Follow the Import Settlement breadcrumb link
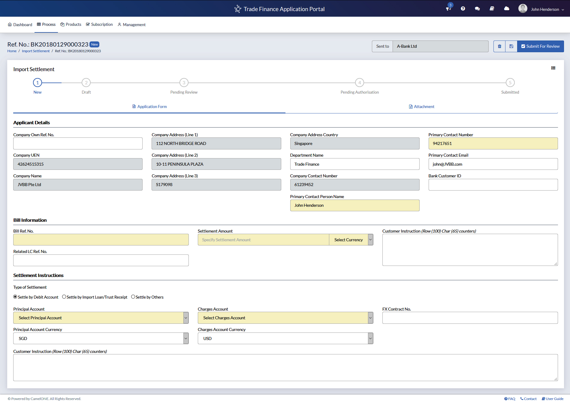Image resolution: width=570 pixels, height=403 pixels. [x=36, y=51]
